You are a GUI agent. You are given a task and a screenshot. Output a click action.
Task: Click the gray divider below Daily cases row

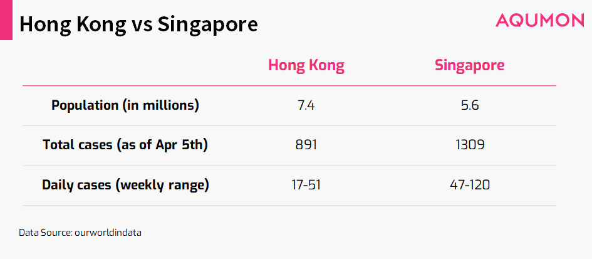point(289,206)
